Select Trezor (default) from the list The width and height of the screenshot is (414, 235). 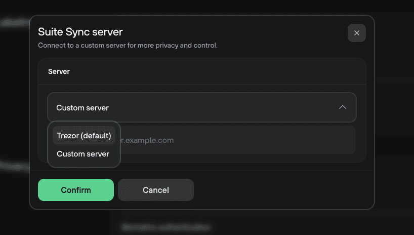click(84, 136)
